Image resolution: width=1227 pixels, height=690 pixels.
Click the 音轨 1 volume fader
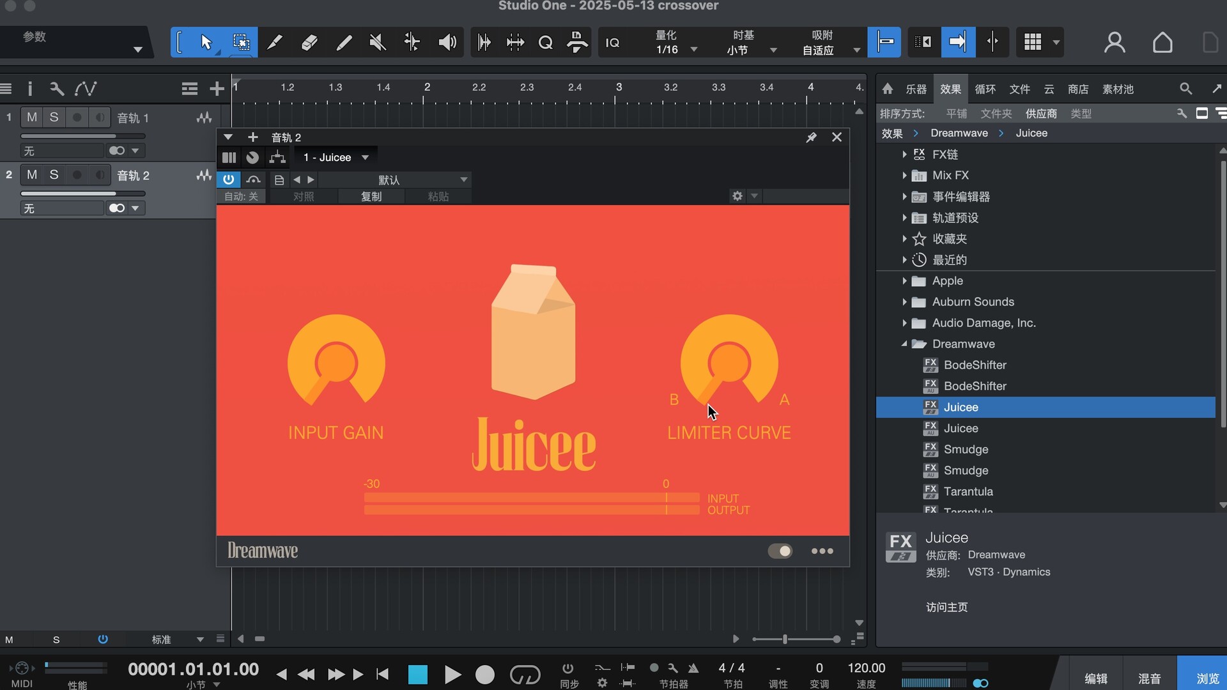pos(83,135)
